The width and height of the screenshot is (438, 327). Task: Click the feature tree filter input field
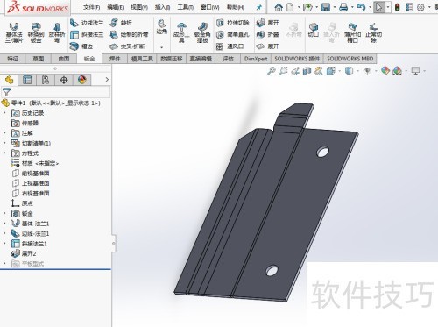click(60, 92)
